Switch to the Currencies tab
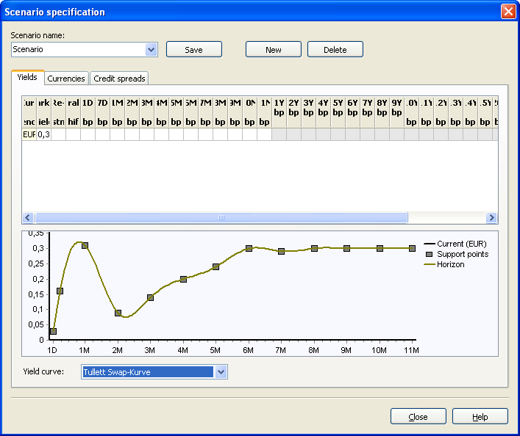This screenshot has width=520, height=436. [x=66, y=79]
